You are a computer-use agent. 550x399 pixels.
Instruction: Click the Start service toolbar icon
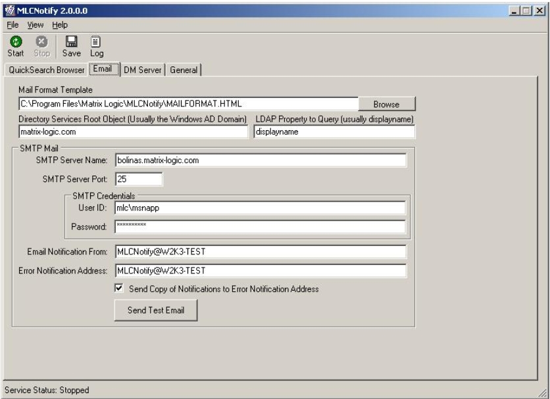tap(15, 41)
